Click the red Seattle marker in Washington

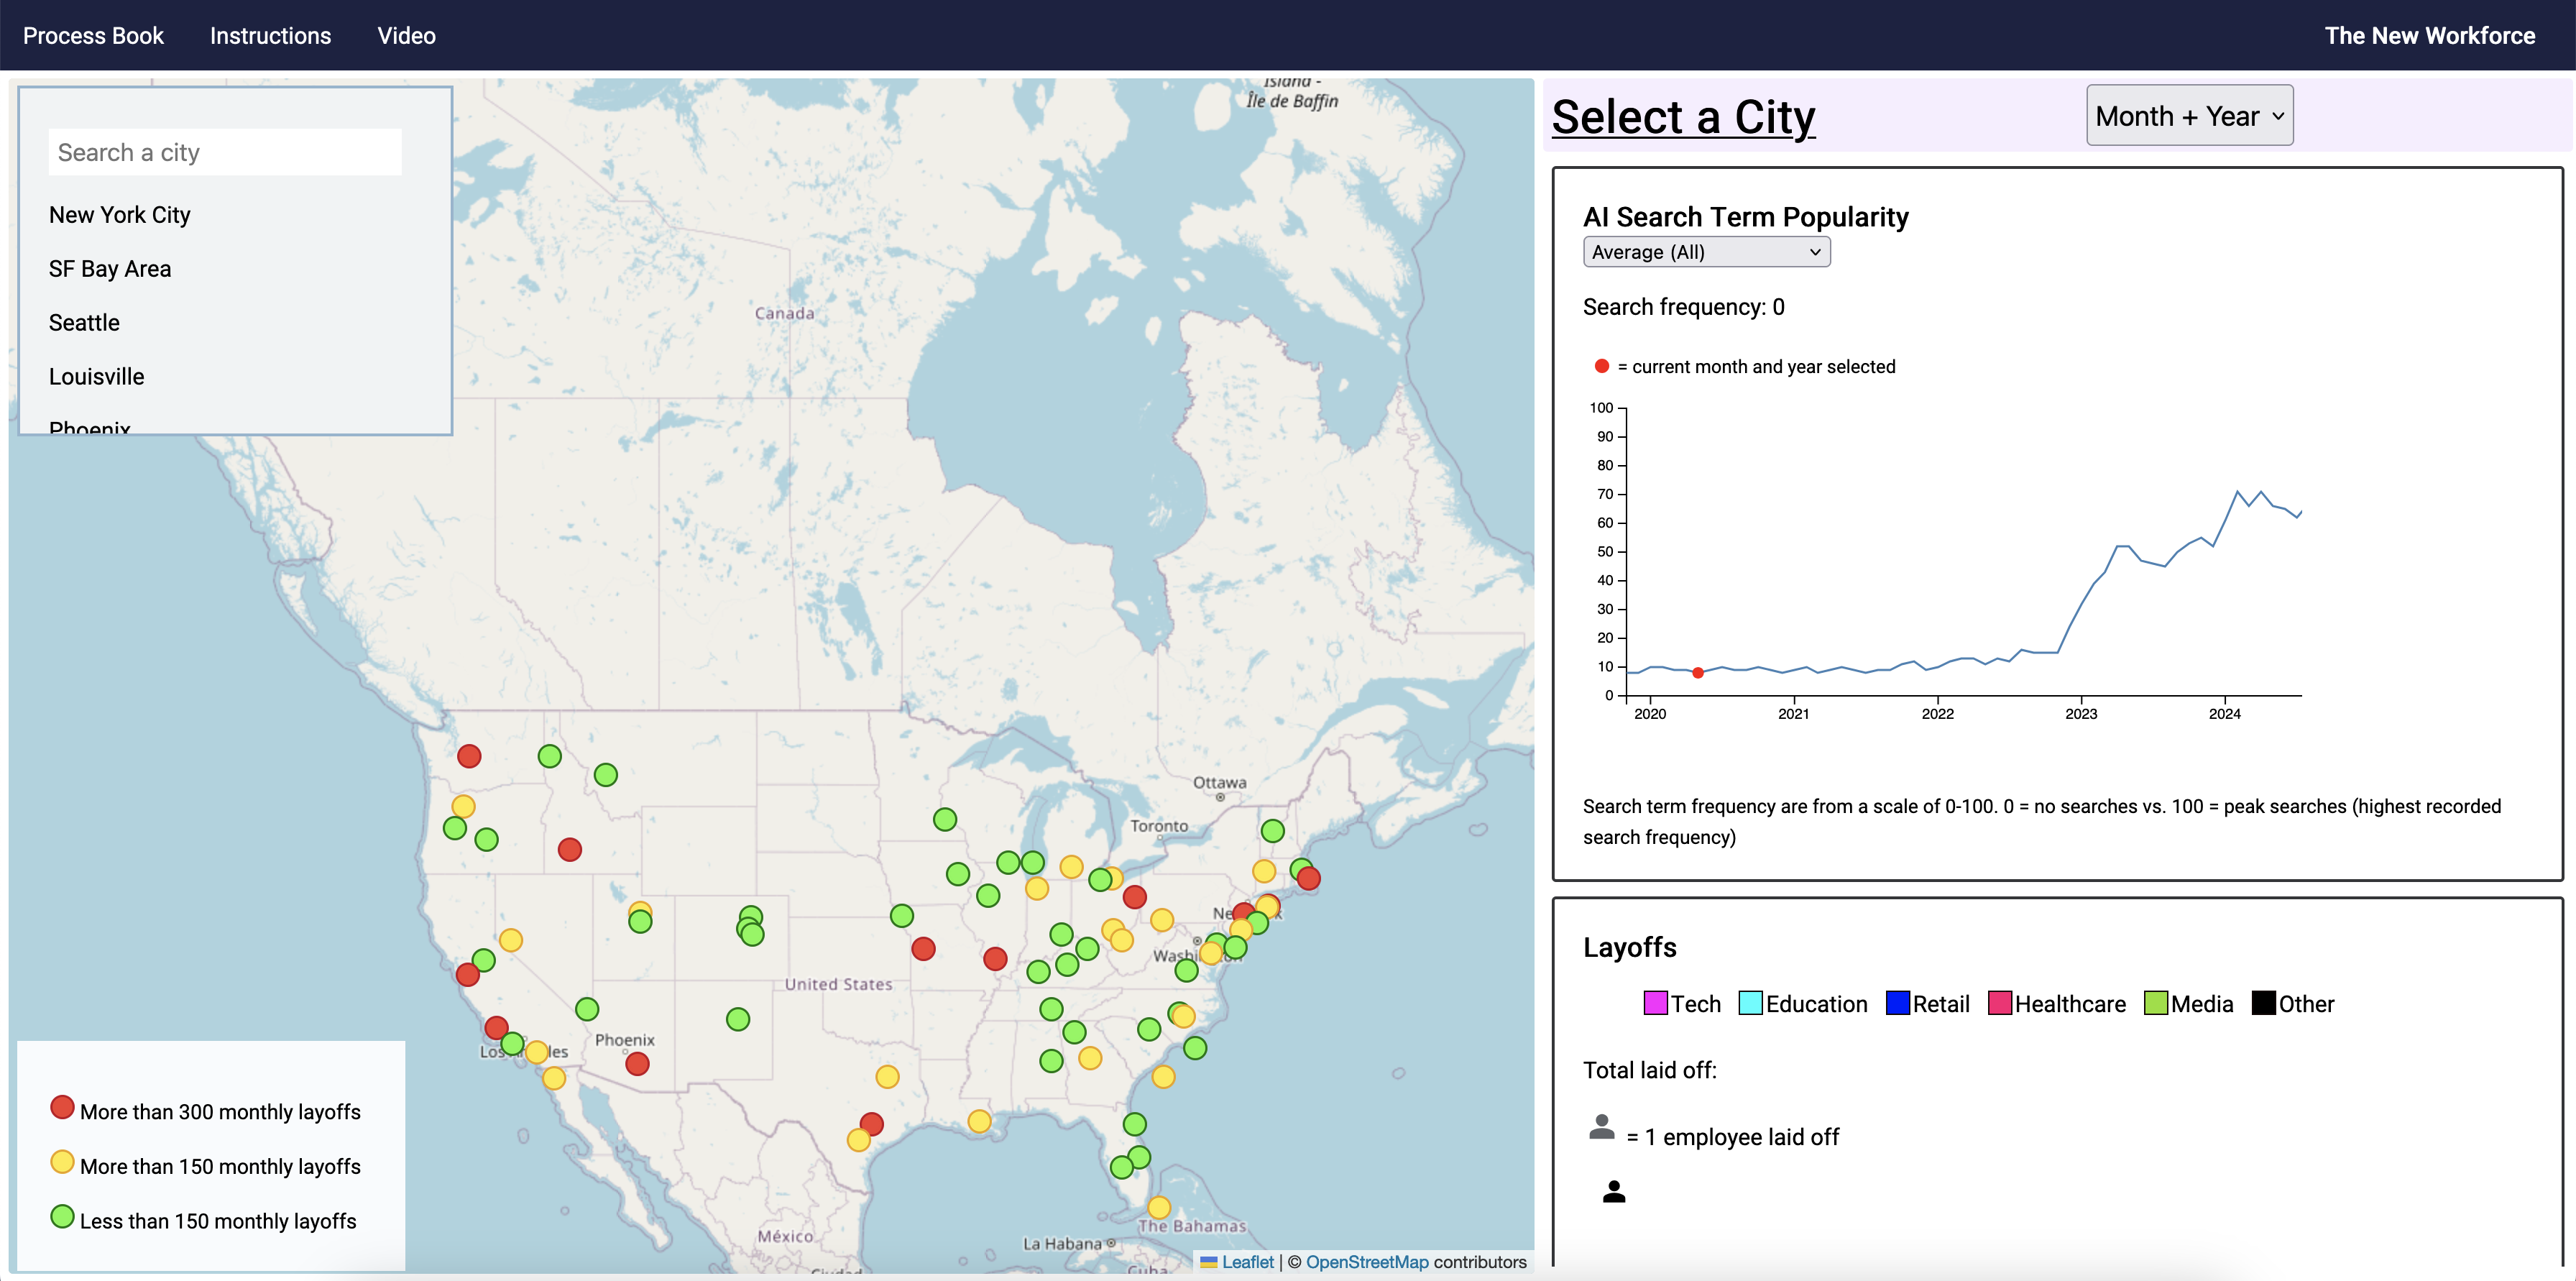click(x=469, y=756)
